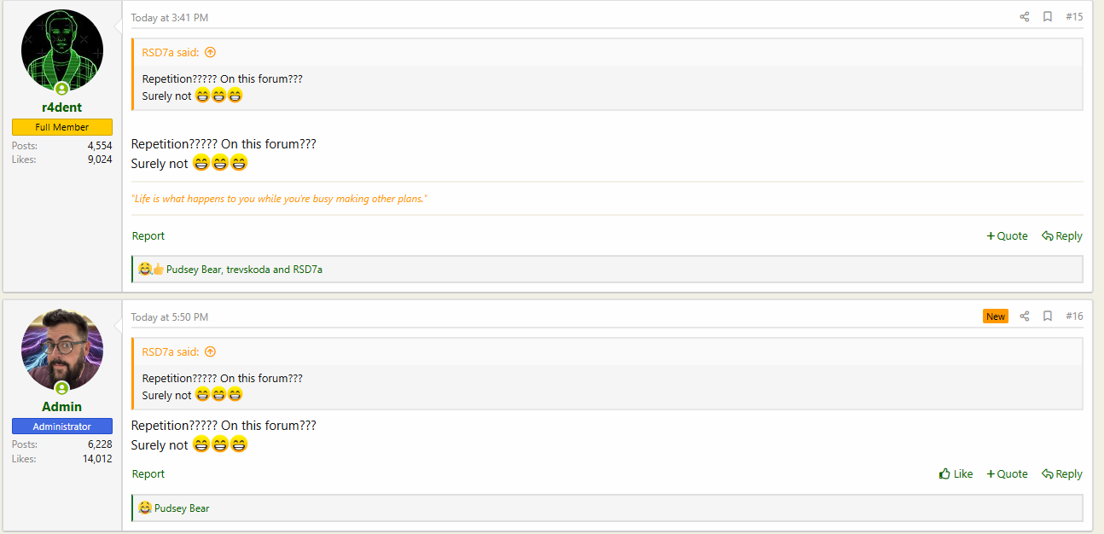Open reactions list on r4dent's post
Screen dimensions: 1104x534
[x=244, y=270]
